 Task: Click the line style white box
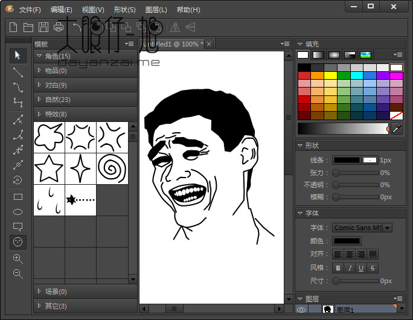coord(370,160)
